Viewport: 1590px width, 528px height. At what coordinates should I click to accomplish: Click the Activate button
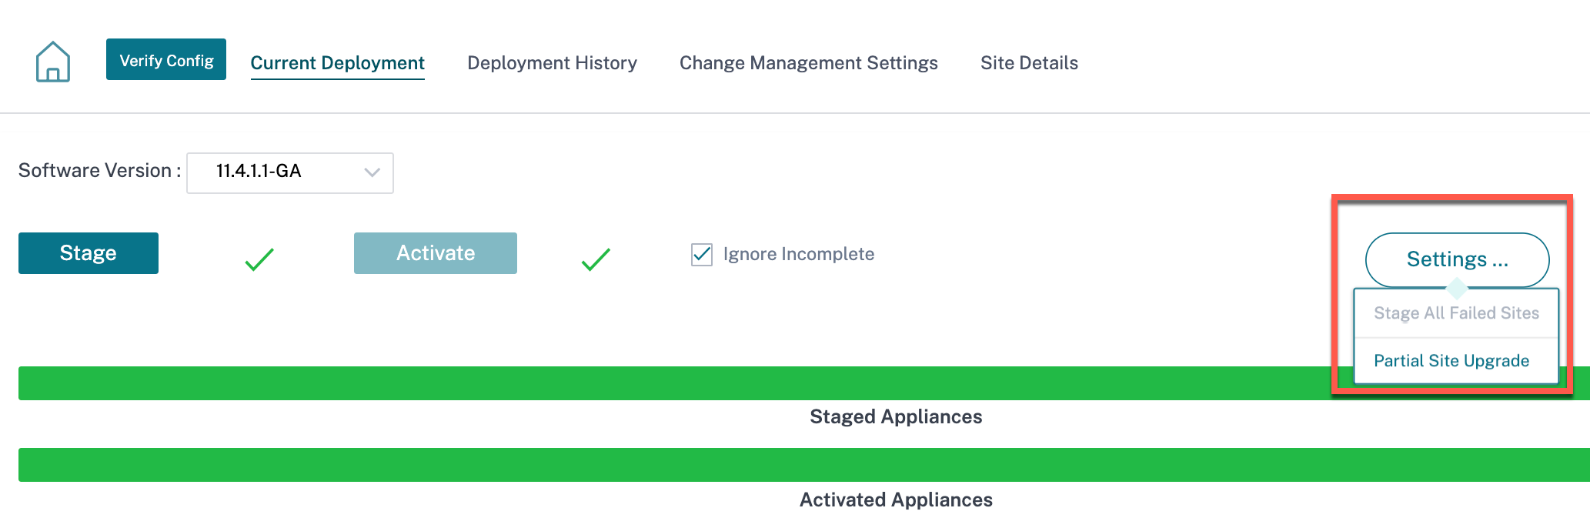(x=436, y=253)
